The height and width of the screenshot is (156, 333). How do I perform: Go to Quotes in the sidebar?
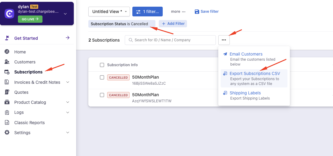coord(21,92)
